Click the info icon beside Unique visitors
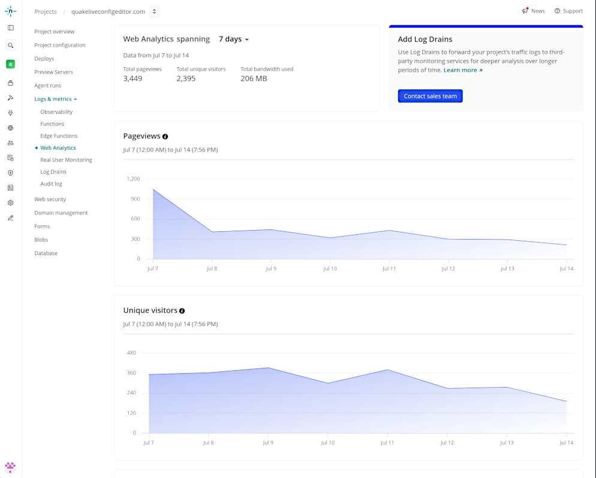596x478 pixels. pos(182,311)
